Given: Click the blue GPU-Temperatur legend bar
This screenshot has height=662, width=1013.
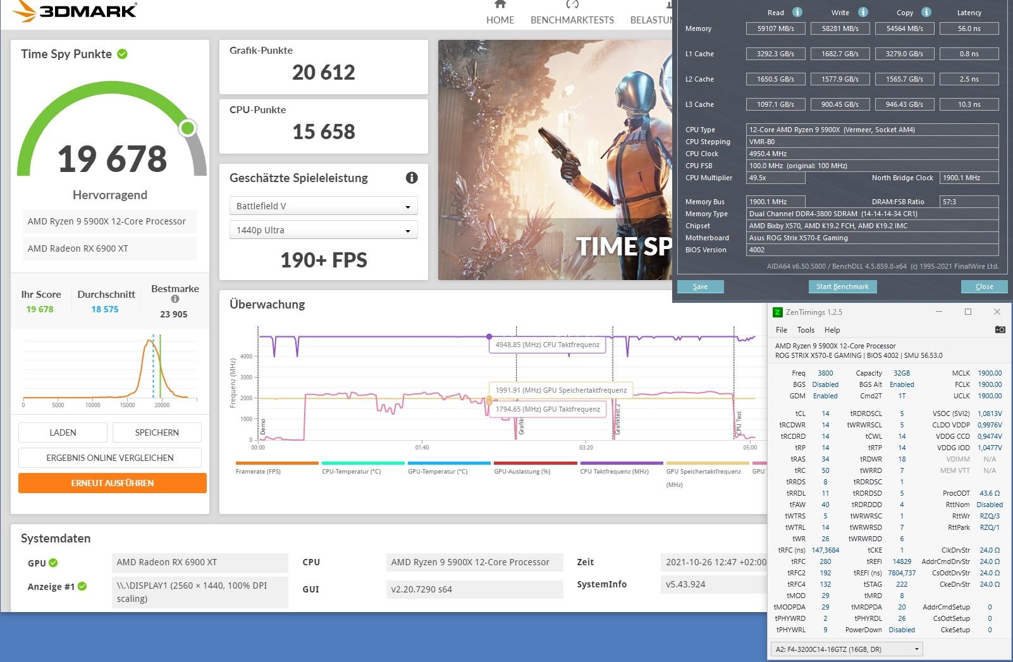Looking at the screenshot, I should coord(449,463).
